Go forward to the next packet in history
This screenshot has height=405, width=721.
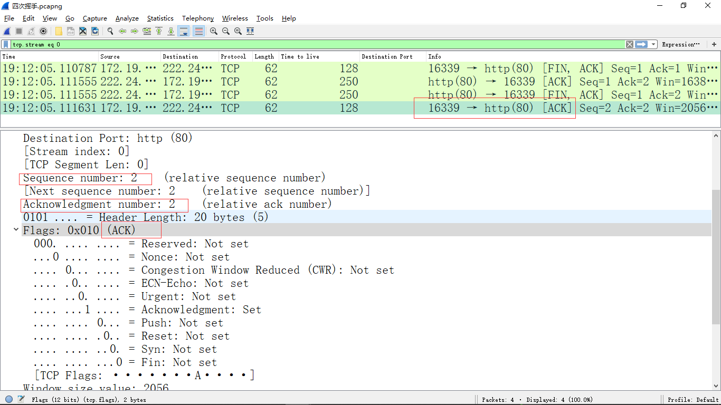pos(135,31)
